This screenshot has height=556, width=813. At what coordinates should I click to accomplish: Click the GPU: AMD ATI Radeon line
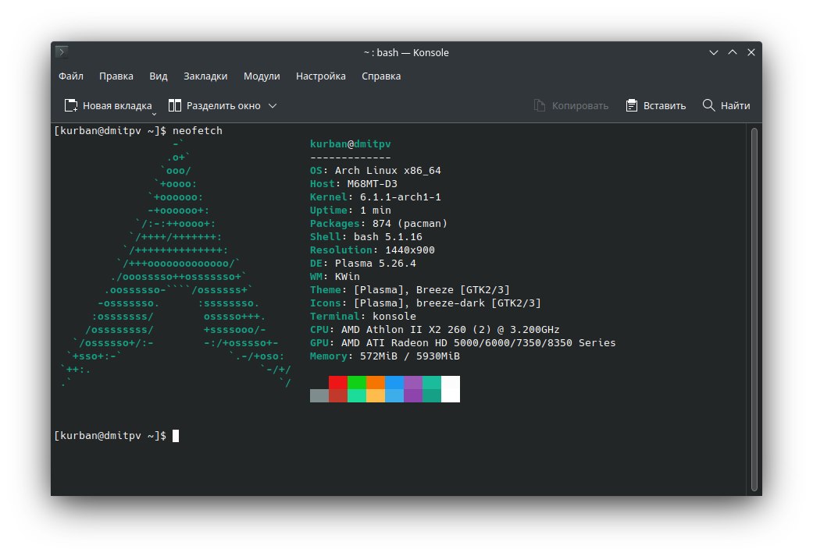point(462,342)
